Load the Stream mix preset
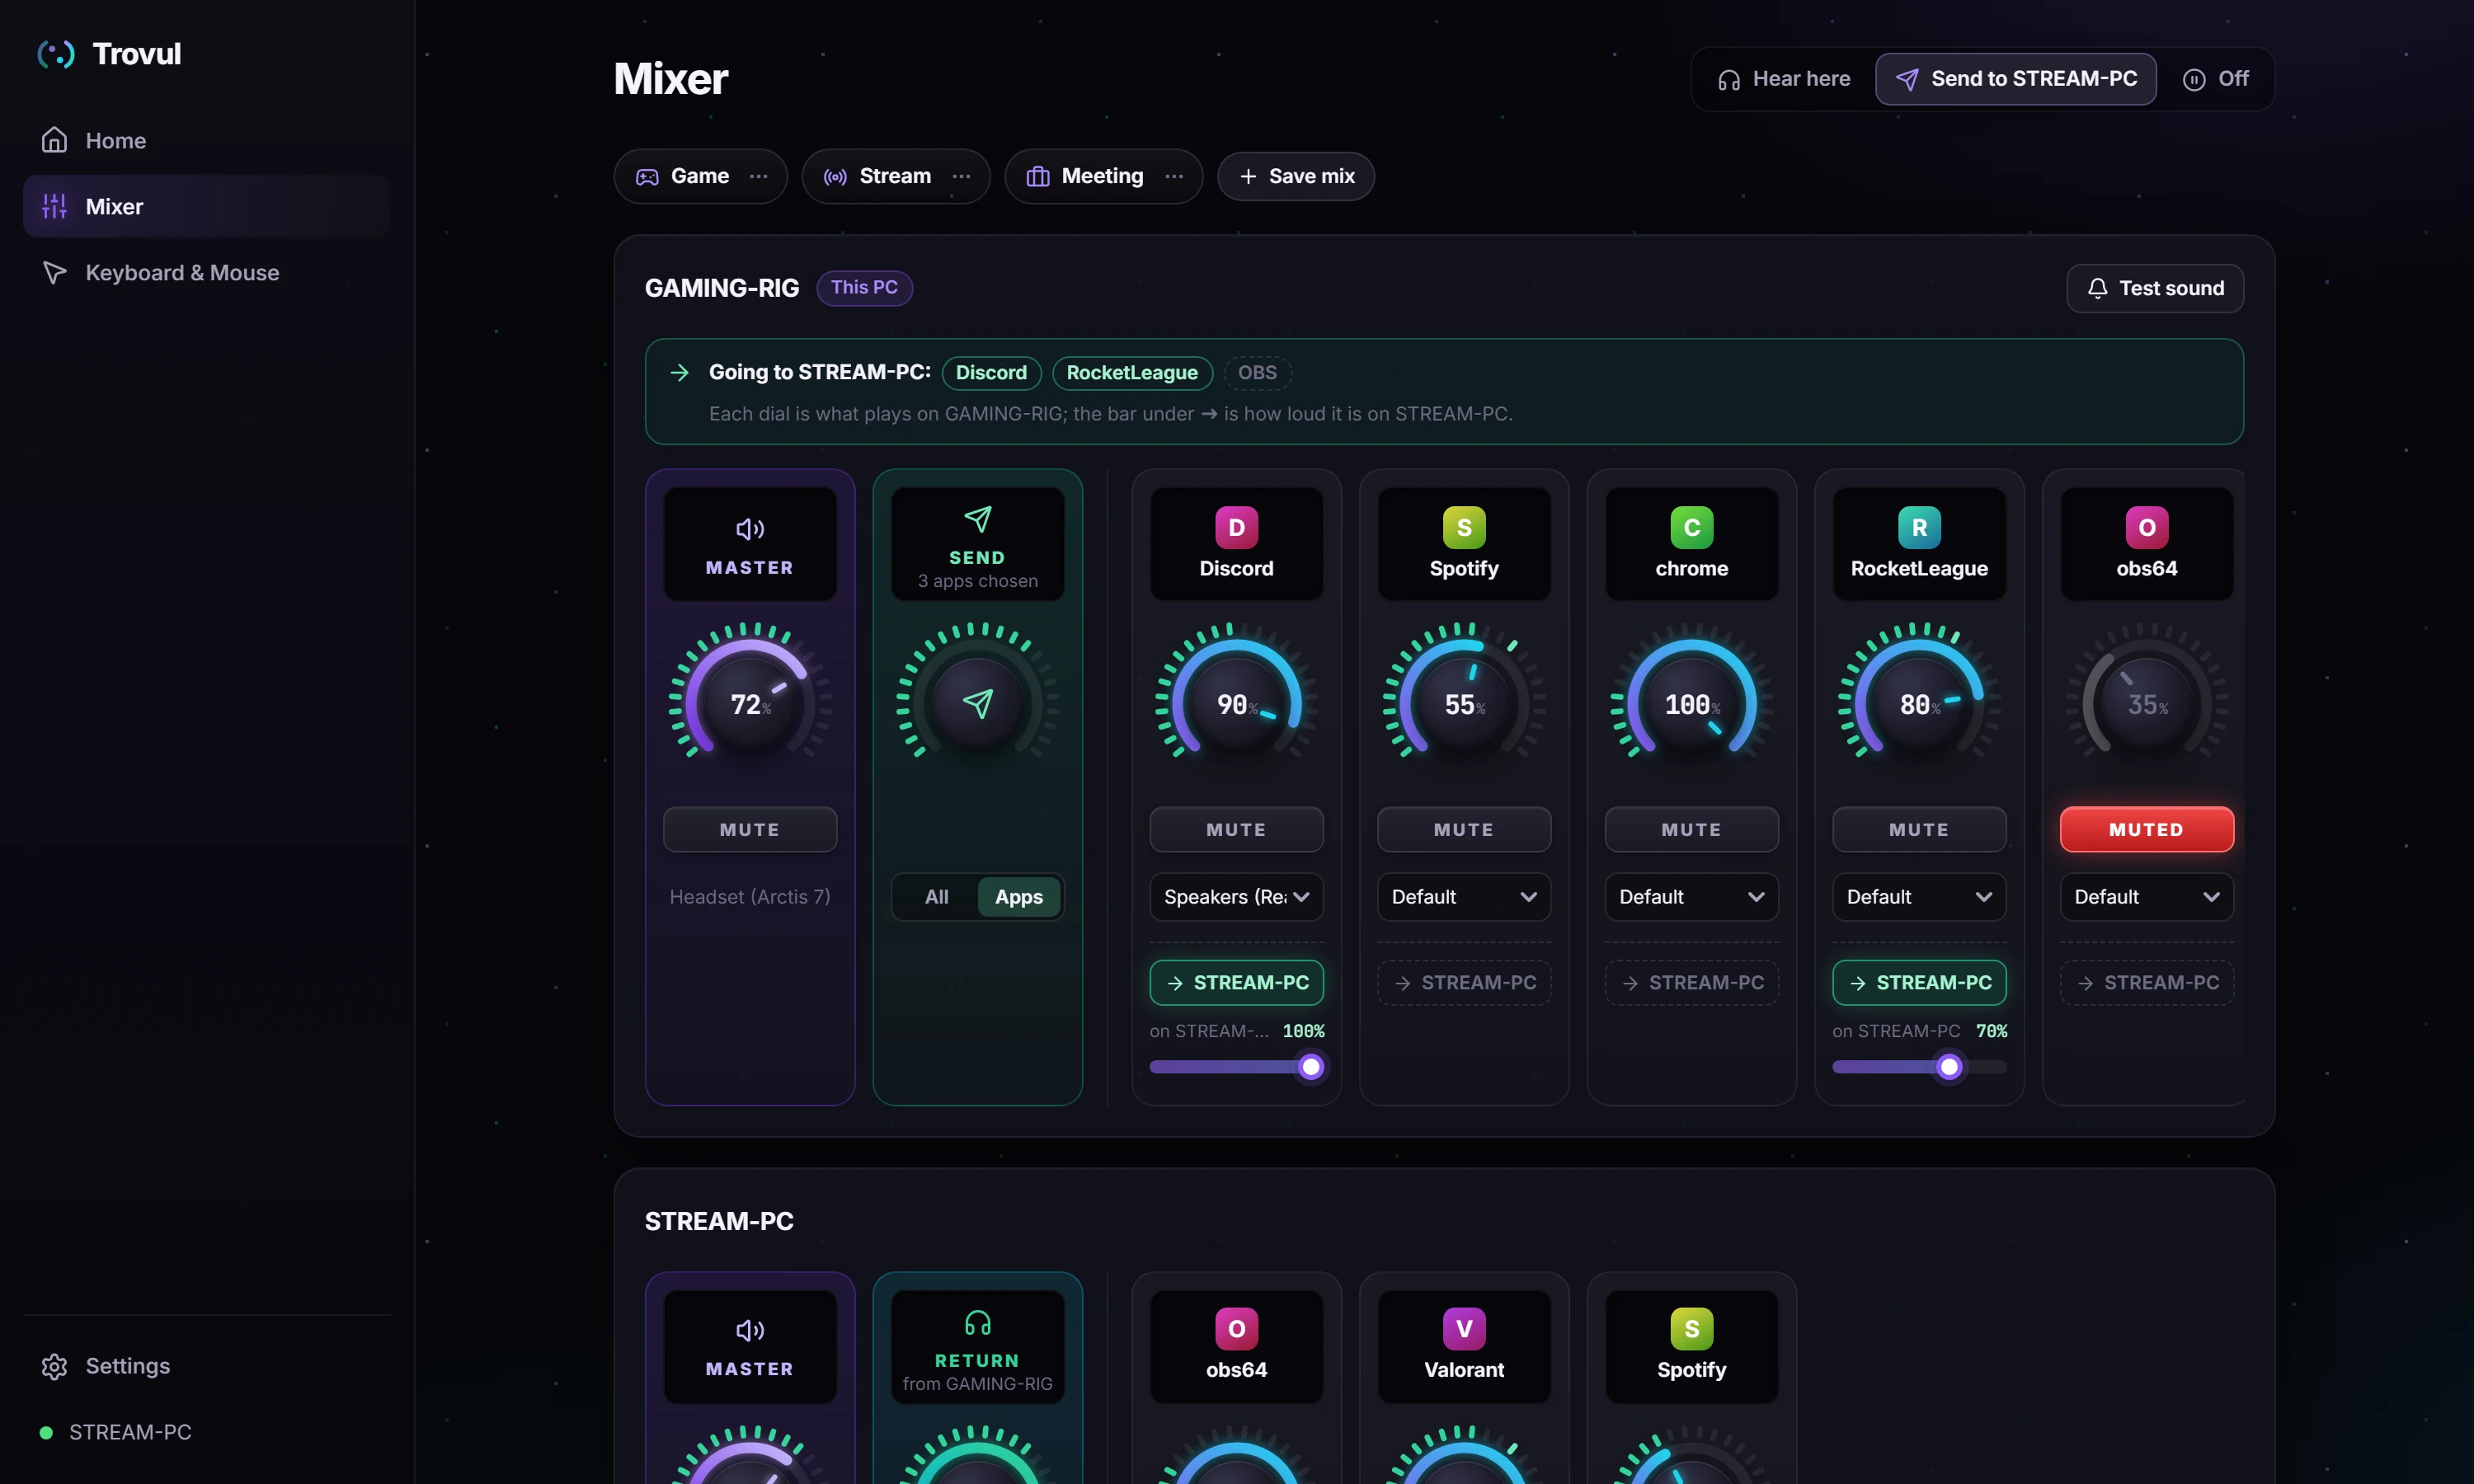This screenshot has width=2474, height=1484. [x=877, y=176]
